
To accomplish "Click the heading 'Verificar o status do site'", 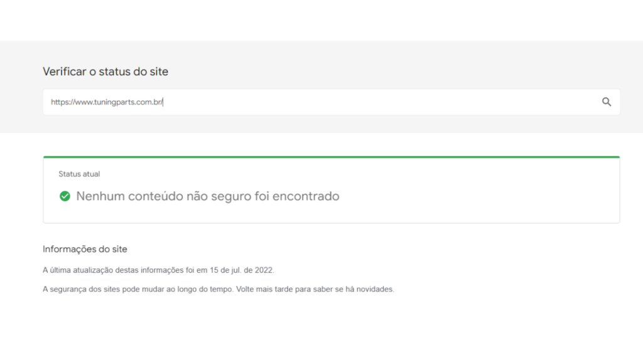I will [x=104, y=71].
